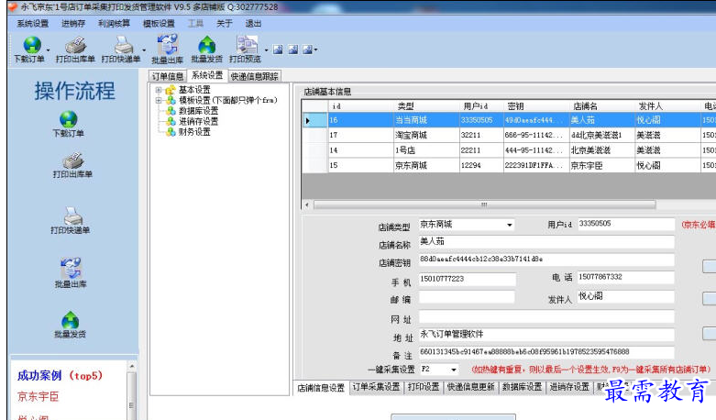Image resolution: width=716 pixels, height=420 pixels.
Task: Click the 备注 input field
Action: pyautogui.click(x=546, y=352)
